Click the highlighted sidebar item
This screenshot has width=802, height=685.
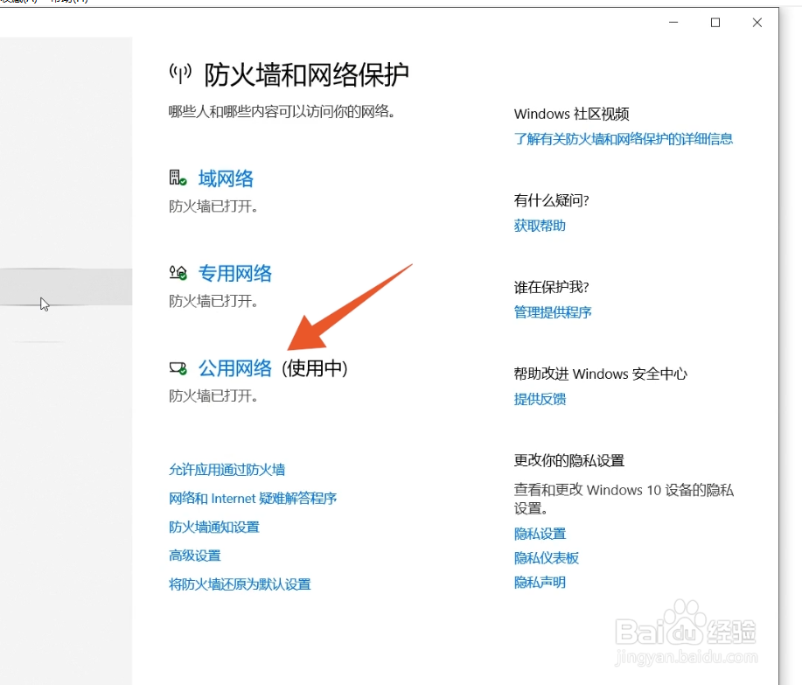66,287
